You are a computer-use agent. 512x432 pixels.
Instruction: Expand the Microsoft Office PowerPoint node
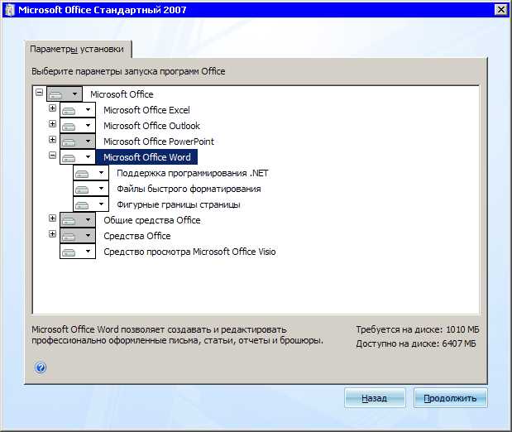tap(52, 139)
